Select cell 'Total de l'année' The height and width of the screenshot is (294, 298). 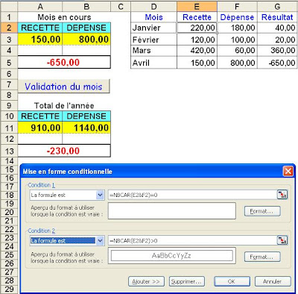pyautogui.click(x=64, y=105)
